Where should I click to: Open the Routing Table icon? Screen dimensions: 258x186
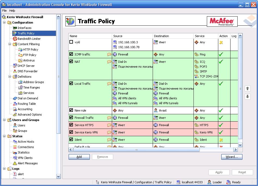15,104
